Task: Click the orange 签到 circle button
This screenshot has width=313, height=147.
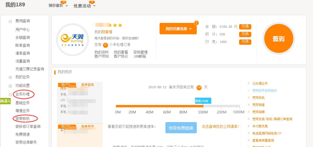Action: [x=278, y=39]
